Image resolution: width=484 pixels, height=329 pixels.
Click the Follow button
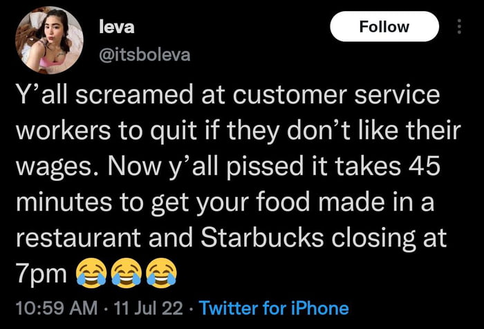pos(384,27)
